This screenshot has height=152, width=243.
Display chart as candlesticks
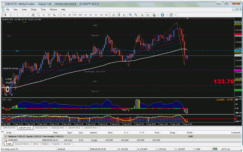click(119, 15)
